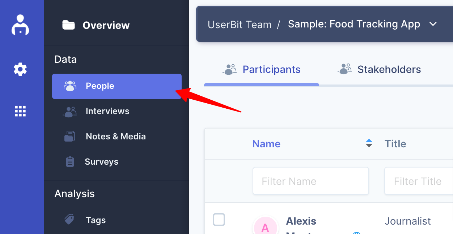Click the Notes & Media icon
453x234 pixels.
click(x=70, y=136)
